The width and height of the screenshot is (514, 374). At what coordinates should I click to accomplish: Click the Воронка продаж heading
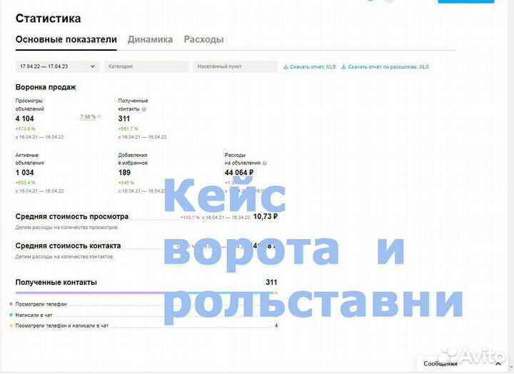[46, 88]
